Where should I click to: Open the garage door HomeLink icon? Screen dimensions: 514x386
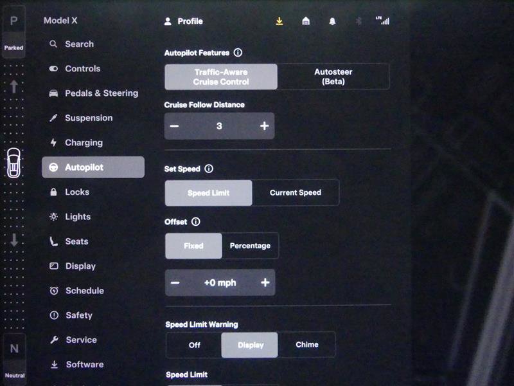[306, 21]
